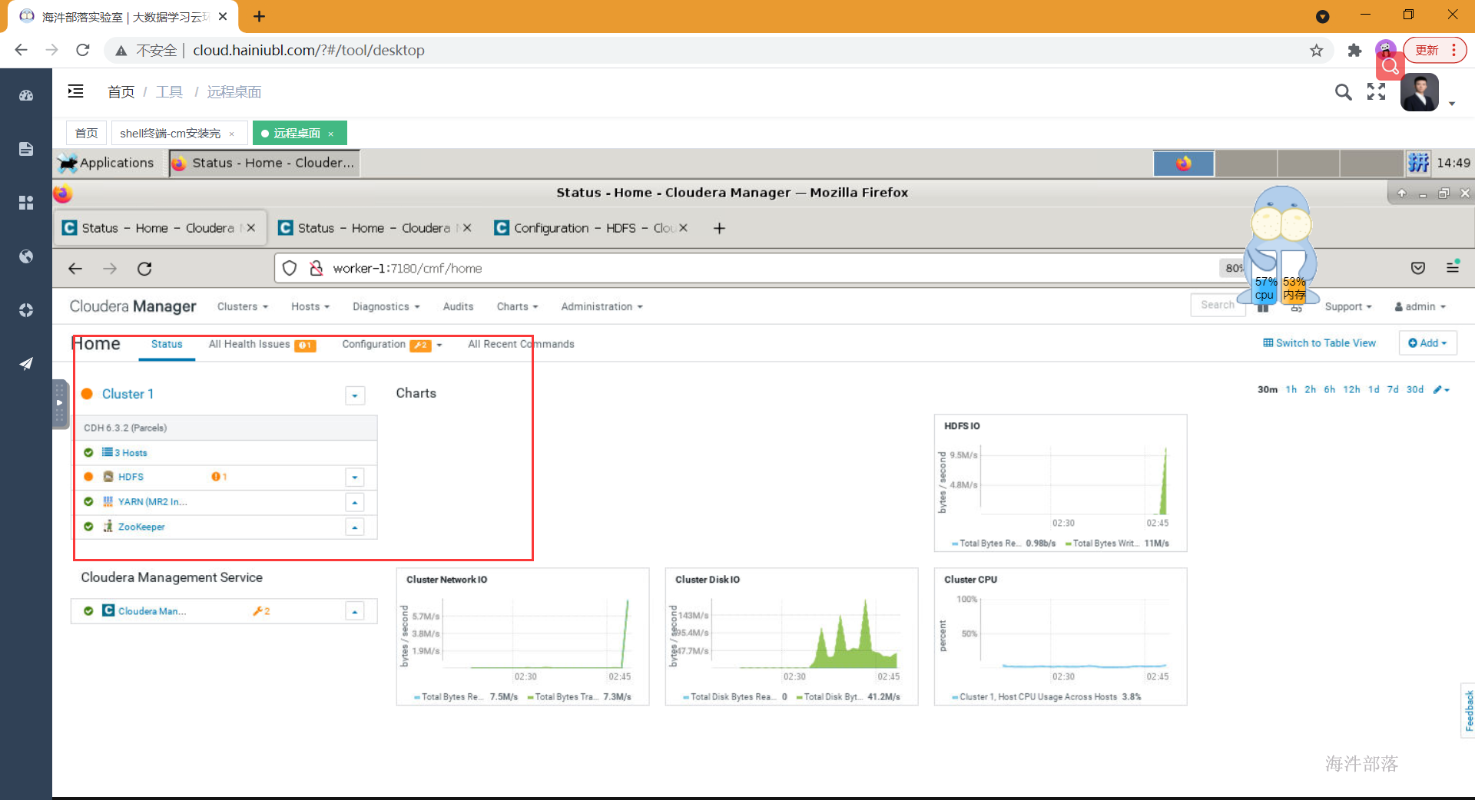
Task: Click the 更新 update button in Chrome
Action: coord(1434,50)
